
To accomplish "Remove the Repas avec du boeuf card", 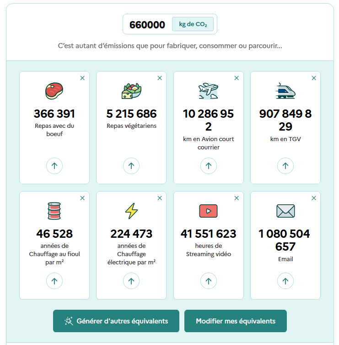I will click(x=82, y=78).
